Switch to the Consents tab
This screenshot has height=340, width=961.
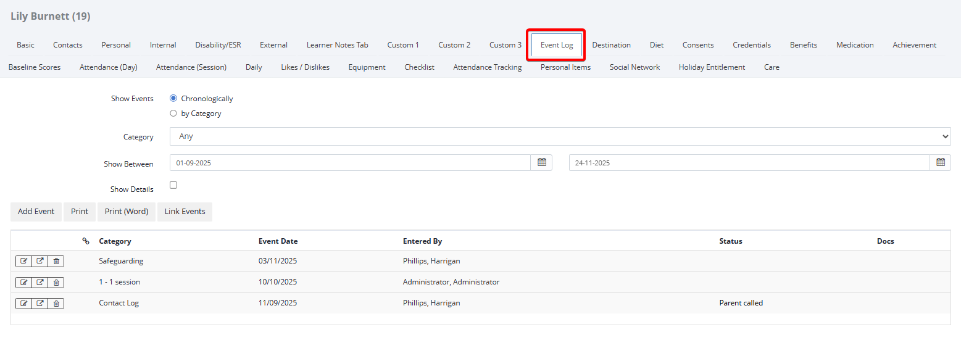tap(698, 45)
